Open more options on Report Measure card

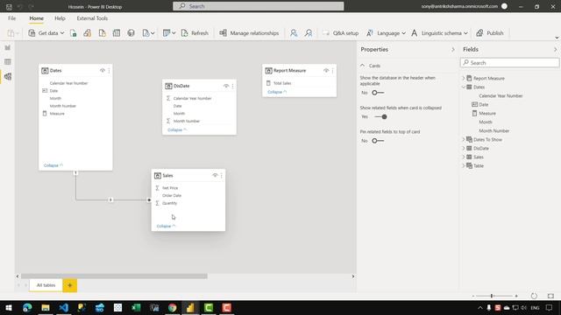point(333,71)
